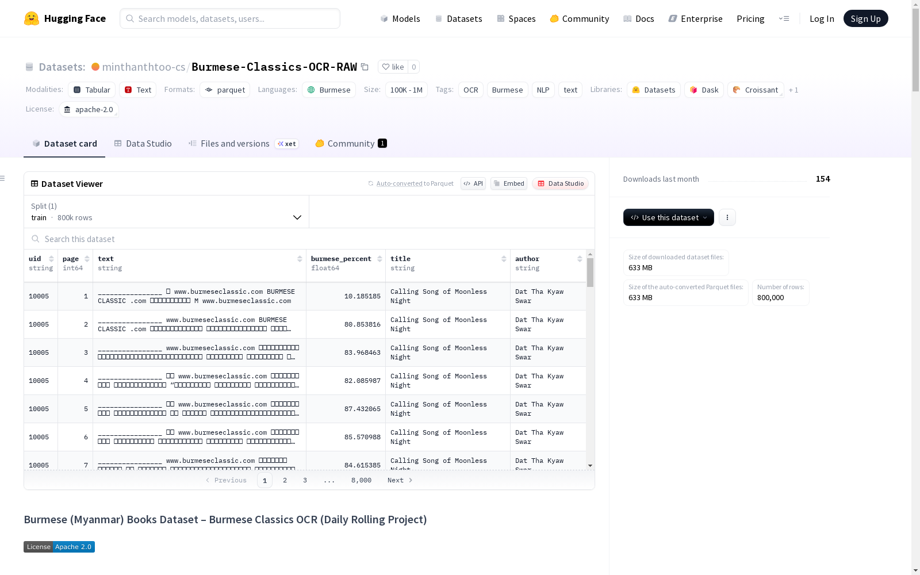Open the Datasets library tag
Screen dimensions: 920x575
pos(654,90)
